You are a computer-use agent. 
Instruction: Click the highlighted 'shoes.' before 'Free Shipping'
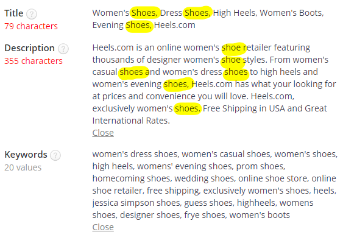click(188, 108)
